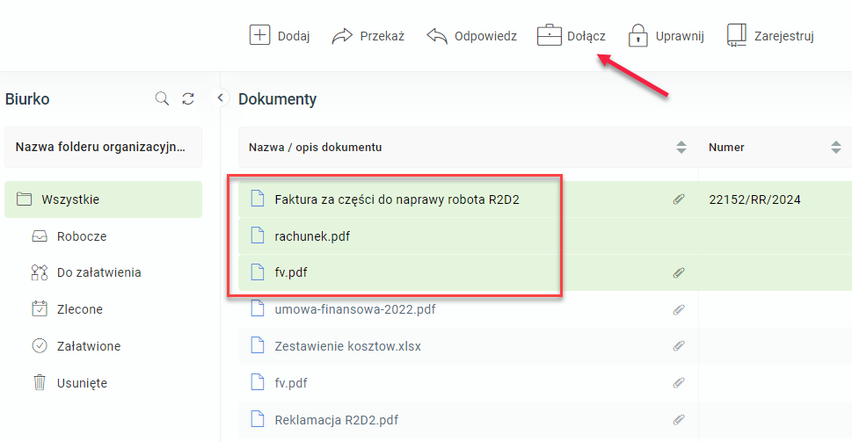Viewport: 852px width, 442px height.
Task: Open umowa-finansowa-2022.pdf document
Action: (355, 309)
